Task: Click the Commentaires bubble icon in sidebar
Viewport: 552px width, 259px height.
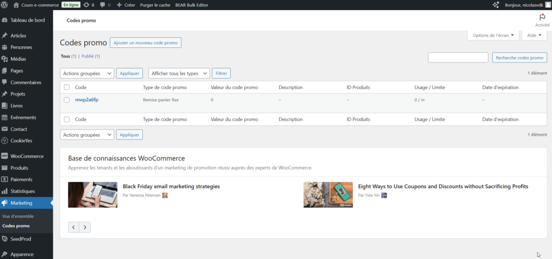Action: 4,82
